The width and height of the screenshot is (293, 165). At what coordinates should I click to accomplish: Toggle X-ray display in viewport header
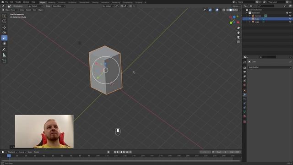[x=224, y=10]
